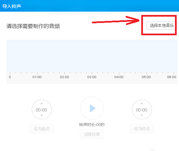
Task: Click the 设为终点 button
Action: click(x=142, y=129)
